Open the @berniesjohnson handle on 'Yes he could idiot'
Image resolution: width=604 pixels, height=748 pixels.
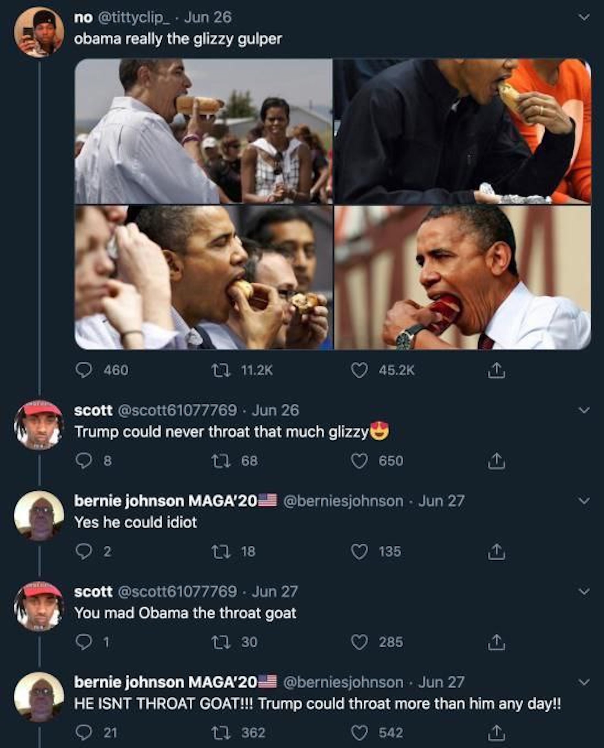pyautogui.click(x=343, y=501)
